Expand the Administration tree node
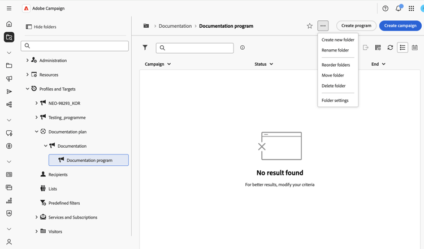Viewport: 424px width, 249px height. [x=27, y=61]
